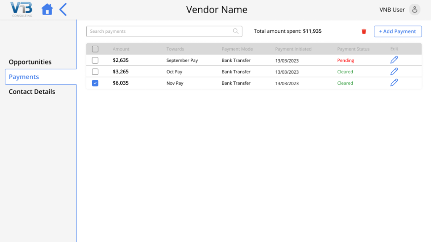Open the Opportunities tab

point(30,62)
